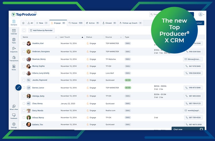The image size is (215, 141).
Task: Open the Notes sidebar icon
Action: click(14, 66)
